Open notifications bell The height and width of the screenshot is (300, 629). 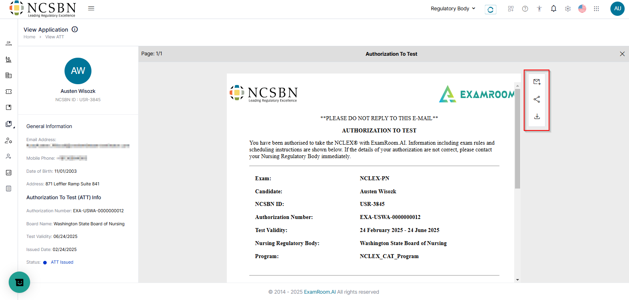(553, 9)
